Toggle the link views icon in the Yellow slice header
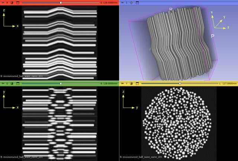This screenshot has width=238, height=161. pos(131,83)
